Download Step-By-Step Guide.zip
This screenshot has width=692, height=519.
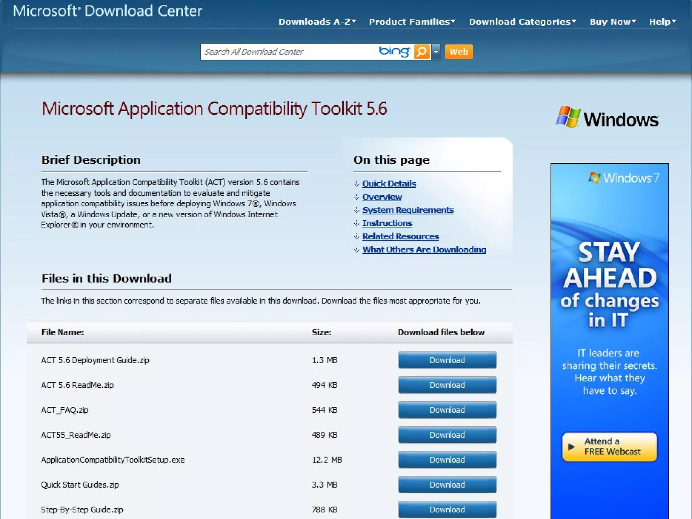point(447,510)
